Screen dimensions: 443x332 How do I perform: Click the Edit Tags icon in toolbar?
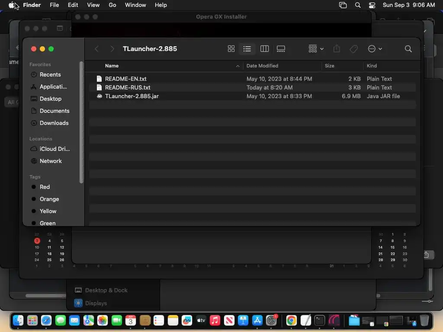[x=353, y=49]
